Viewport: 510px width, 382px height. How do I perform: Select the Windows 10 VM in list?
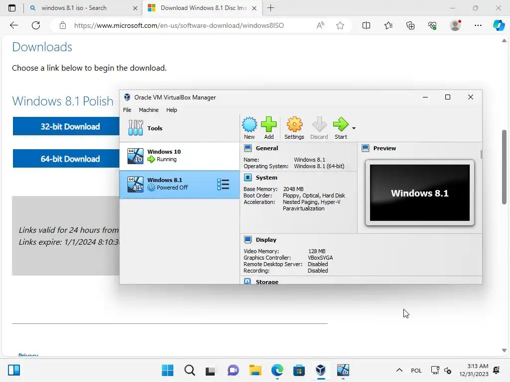pos(179,156)
